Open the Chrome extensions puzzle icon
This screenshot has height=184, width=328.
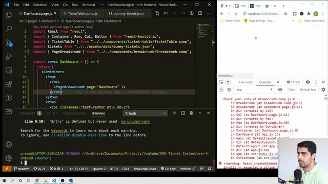pos(309,14)
